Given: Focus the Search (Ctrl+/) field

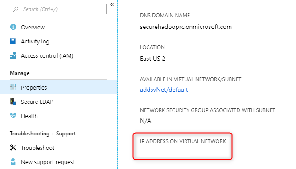Looking at the screenshot, I should point(58,9).
